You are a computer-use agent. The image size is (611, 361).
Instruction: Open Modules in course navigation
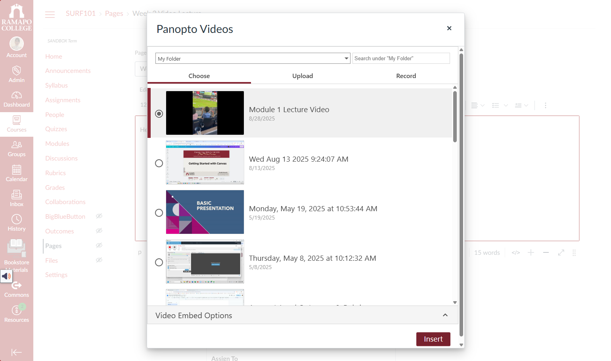57,143
